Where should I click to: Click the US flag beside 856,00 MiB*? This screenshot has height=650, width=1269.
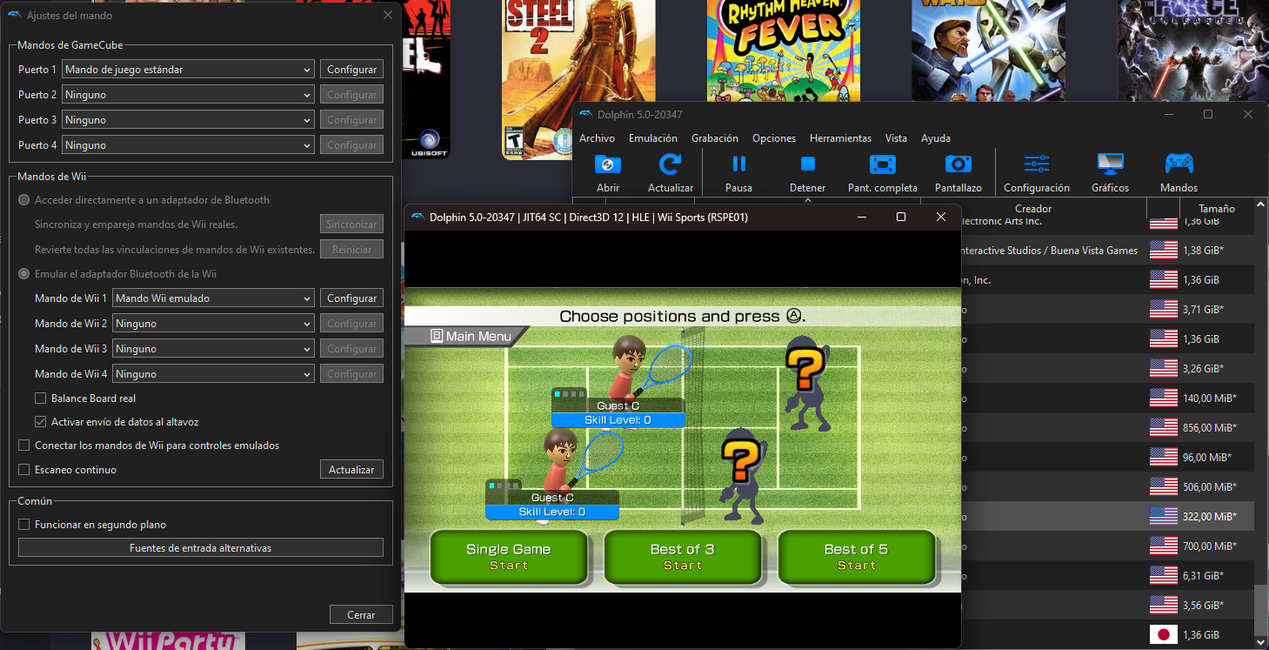[x=1163, y=427]
